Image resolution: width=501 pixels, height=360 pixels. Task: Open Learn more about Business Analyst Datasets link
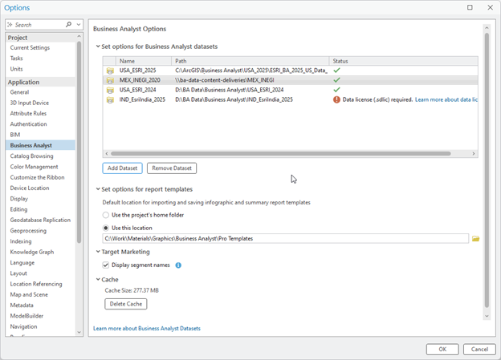[x=147, y=329]
